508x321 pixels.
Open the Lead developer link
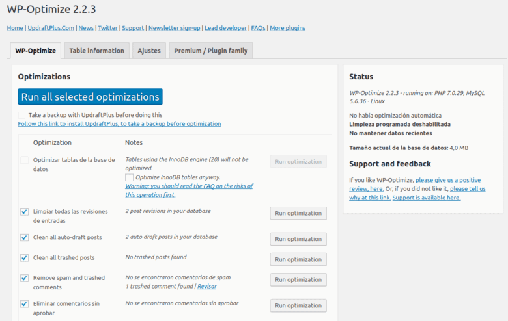pos(225,28)
